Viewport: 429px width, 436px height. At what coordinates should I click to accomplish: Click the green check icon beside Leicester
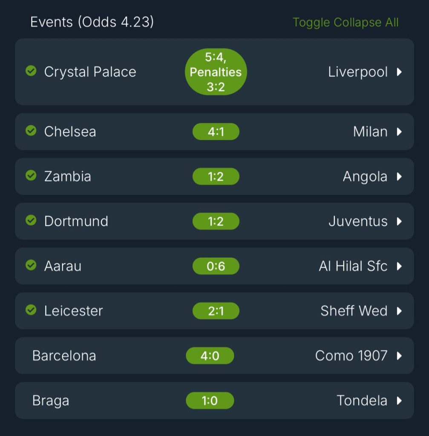[31, 310]
